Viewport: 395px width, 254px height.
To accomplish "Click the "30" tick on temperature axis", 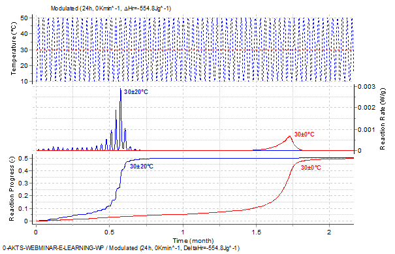I will pos(24,50).
